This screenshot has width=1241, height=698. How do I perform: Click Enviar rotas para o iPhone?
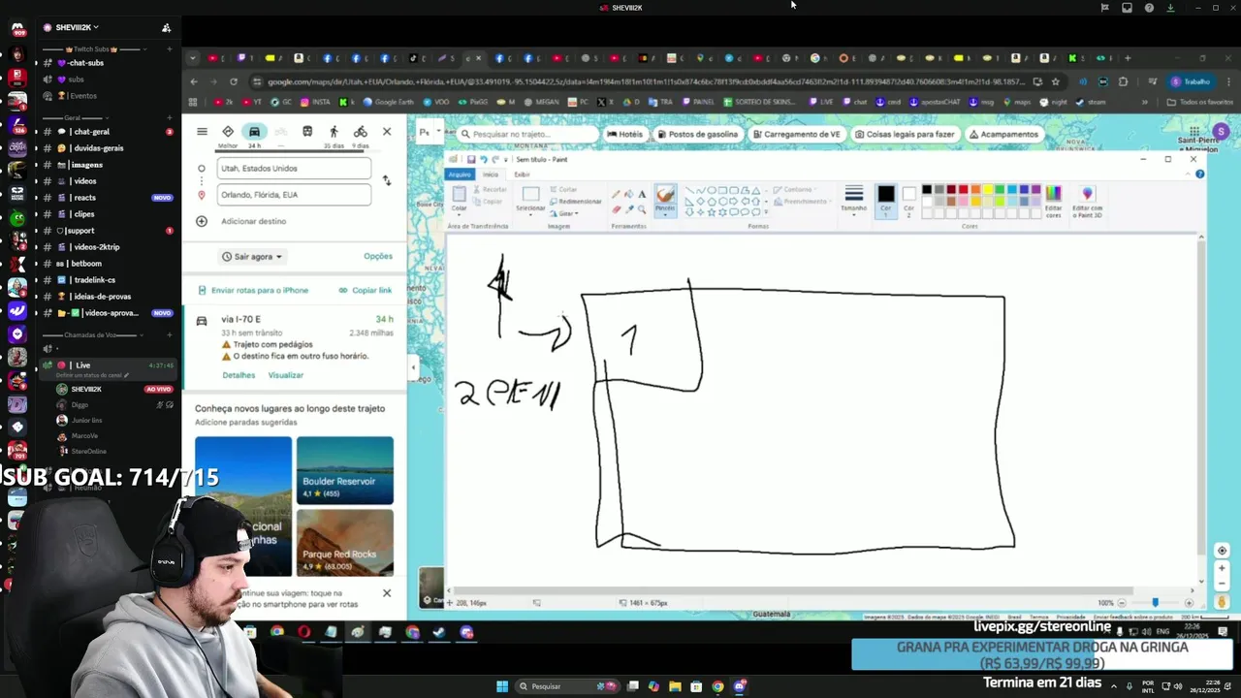point(253,290)
